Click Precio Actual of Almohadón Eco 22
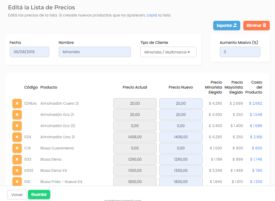Image resolution: width=275 pixels, height=201 pixels. [x=135, y=126]
